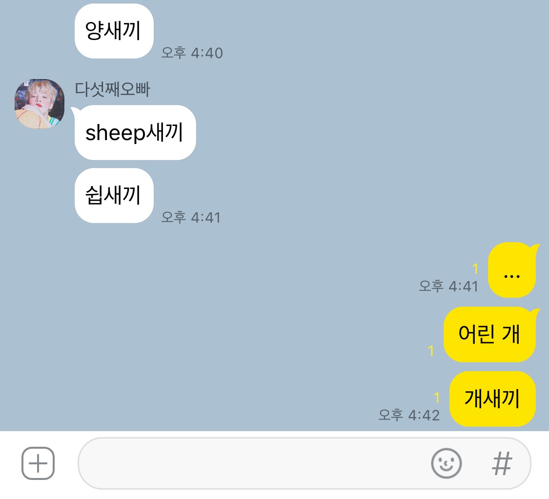Screen dimensions: 549x499
Task: Tap the 오후 4:41 timestamp beside 쉽새끼
Action: point(191,217)
